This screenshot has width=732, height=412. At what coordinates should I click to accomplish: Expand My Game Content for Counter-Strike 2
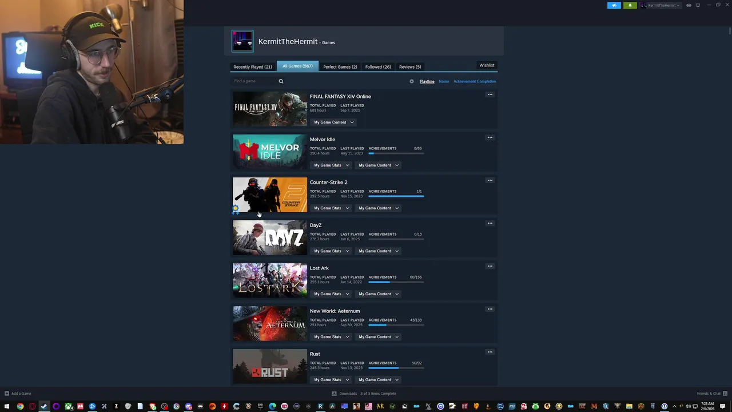pos(379,208)
